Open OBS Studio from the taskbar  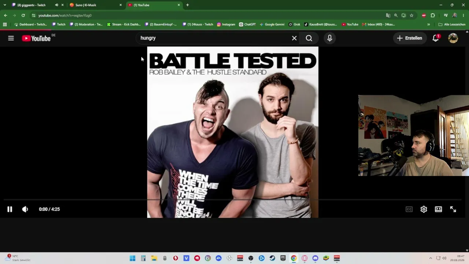tap(251, 258)
